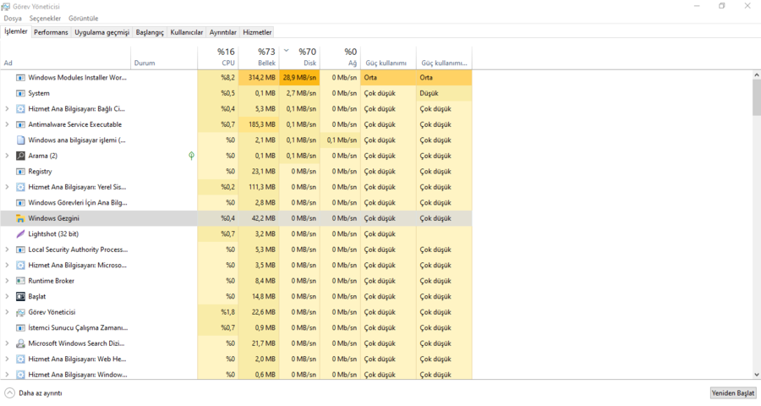This screenshot has height=406, width=761.
Task: Sort by first Güç kullanımı column header
Action: 388,58
